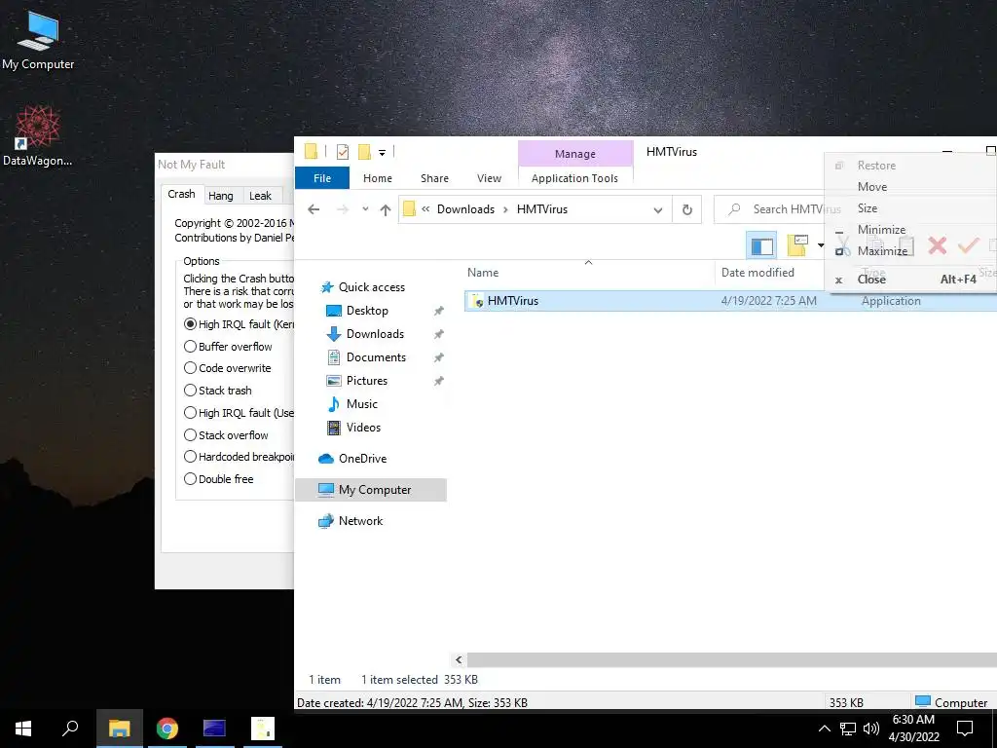Select Hardcoded breakpoint radio button

pos(190,456)
